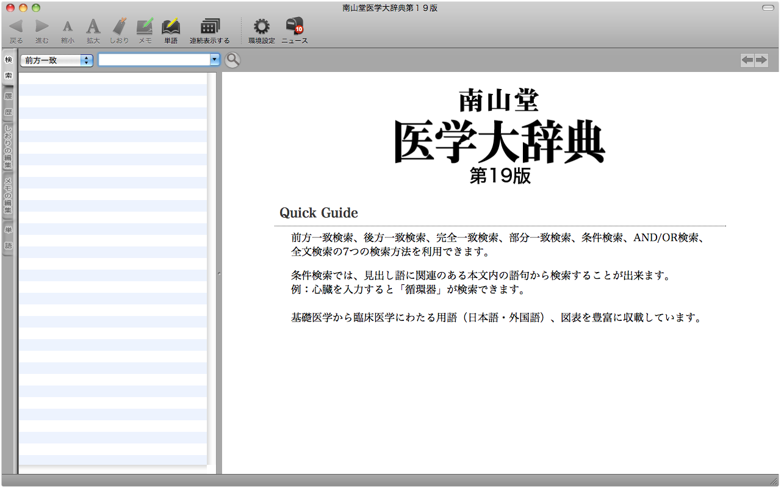Click the 進む forward arrow icon
Image resolution: width=781 pixels, height=488 pixels.
click(41, 26)
